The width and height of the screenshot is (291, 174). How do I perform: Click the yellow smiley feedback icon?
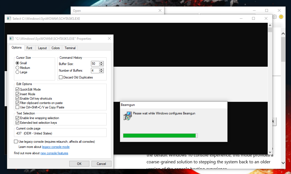click(281, 17)
